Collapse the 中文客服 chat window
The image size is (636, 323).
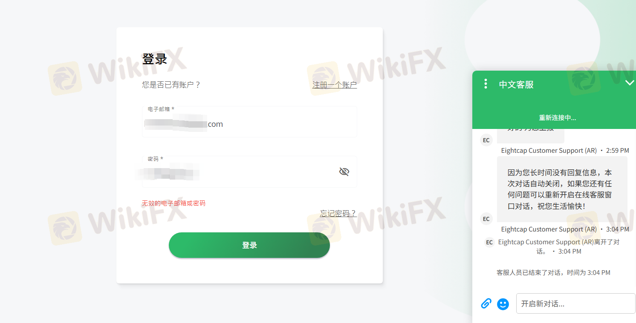[x=629, y=83]
